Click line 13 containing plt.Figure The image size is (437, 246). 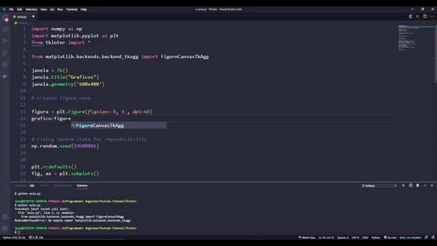click(x=92, y=112)
